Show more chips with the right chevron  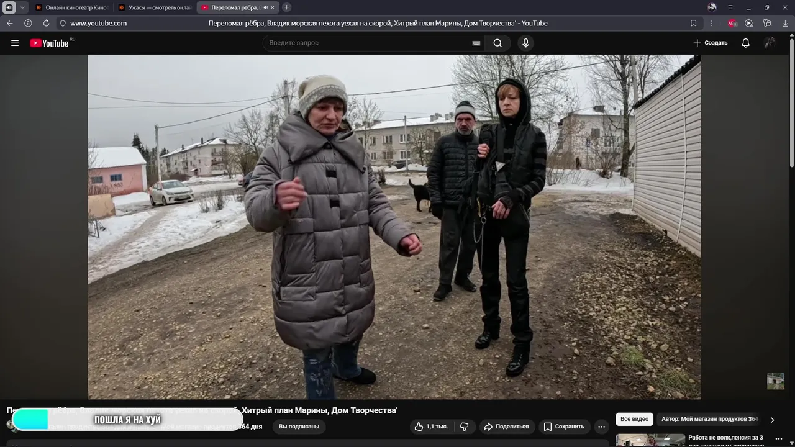click(x=772, y=420)
